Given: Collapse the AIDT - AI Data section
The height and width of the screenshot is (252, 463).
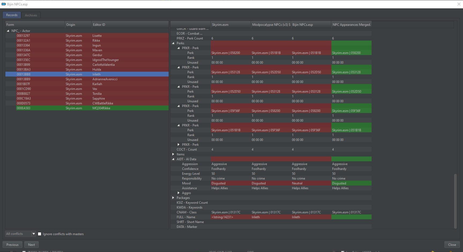Looking at the screenshot, I should pos(173,159).
